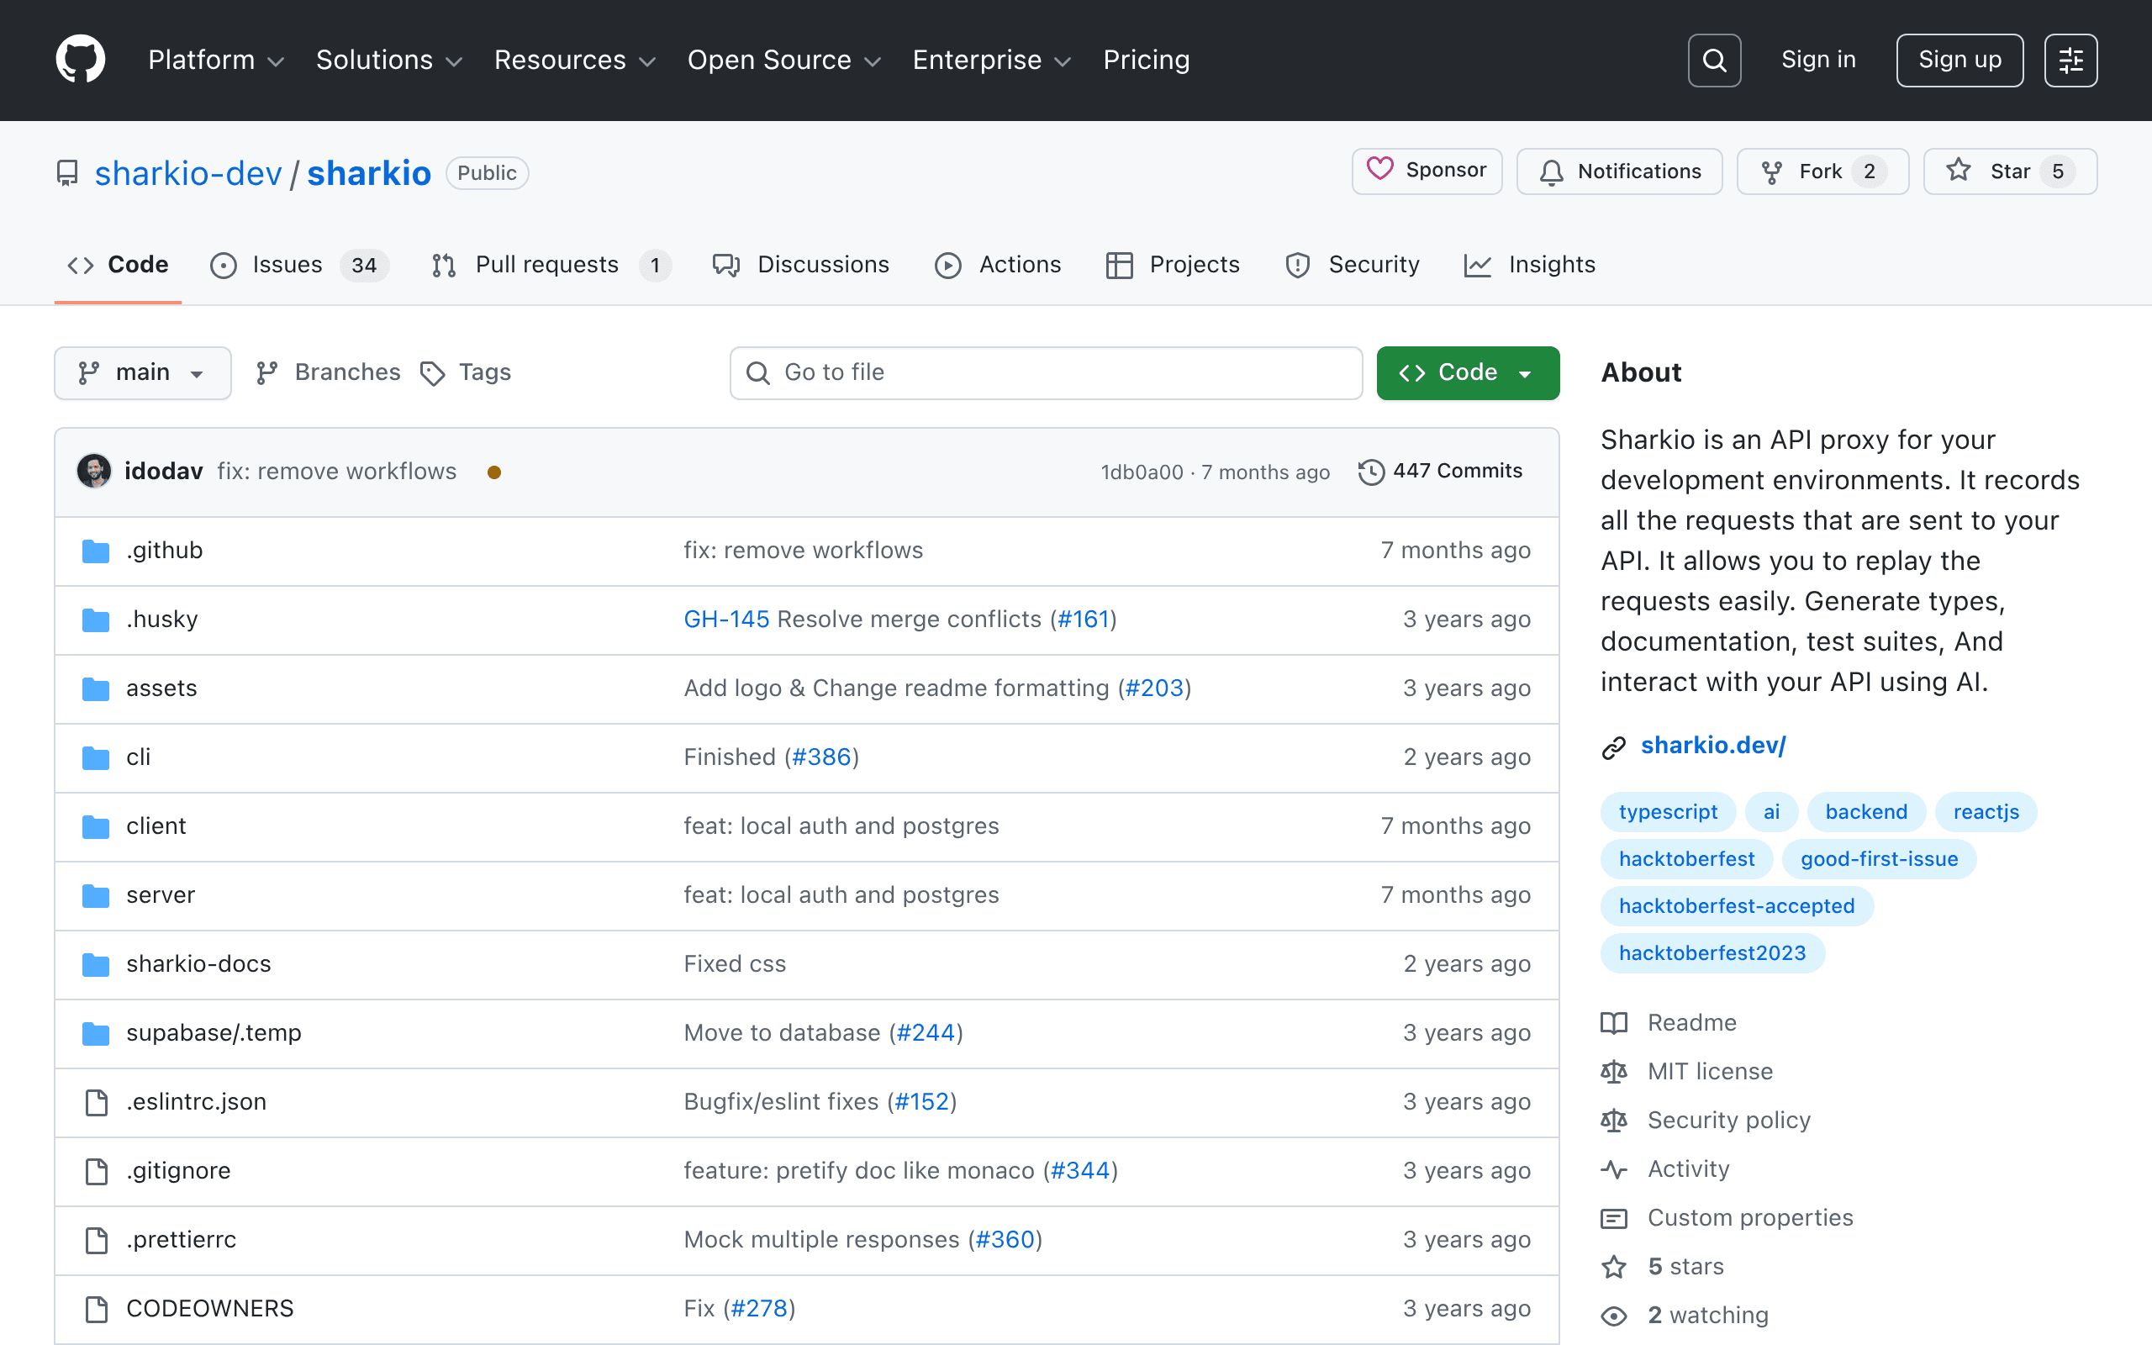Select the typescript topic tag
Viewport: 2152px width, 1345px height.
(1667, 812)
